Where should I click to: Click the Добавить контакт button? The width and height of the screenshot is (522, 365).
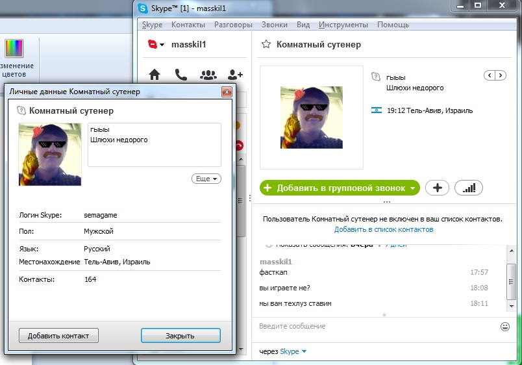[x=58, y=336]
